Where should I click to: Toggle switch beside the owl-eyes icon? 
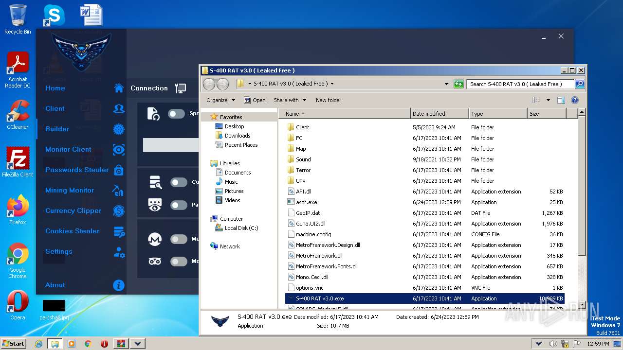pos(179,262)
